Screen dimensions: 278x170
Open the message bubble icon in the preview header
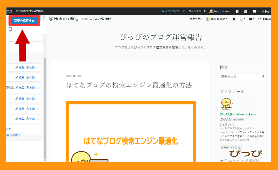click(252, 19)
